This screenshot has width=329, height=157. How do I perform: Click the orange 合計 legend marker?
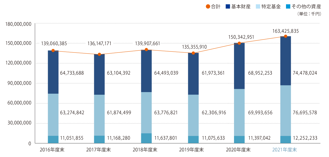(208, 7)
